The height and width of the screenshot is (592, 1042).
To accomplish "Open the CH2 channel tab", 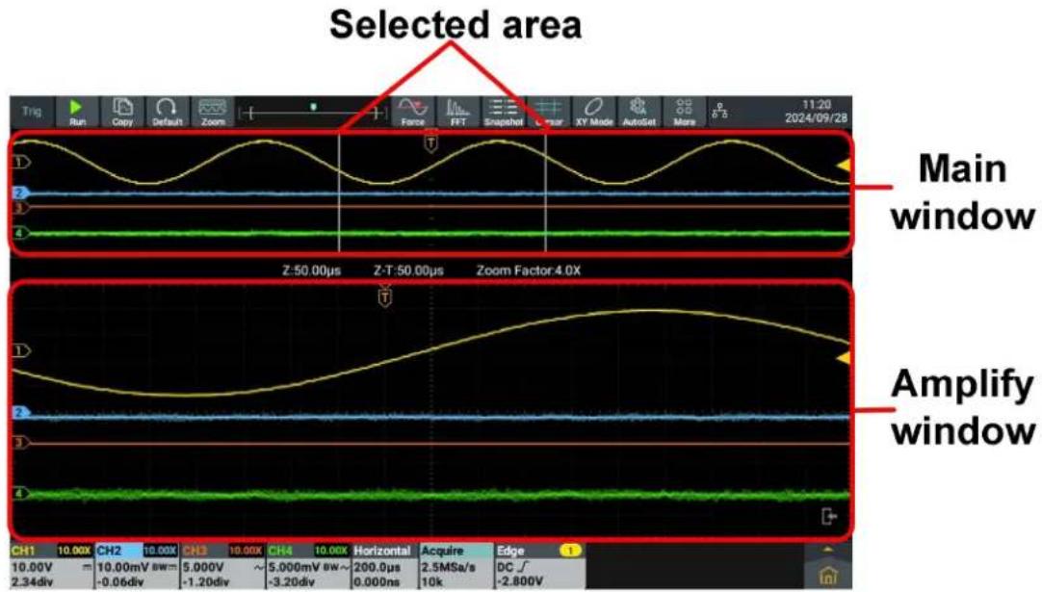I will [x=109, y=551].
